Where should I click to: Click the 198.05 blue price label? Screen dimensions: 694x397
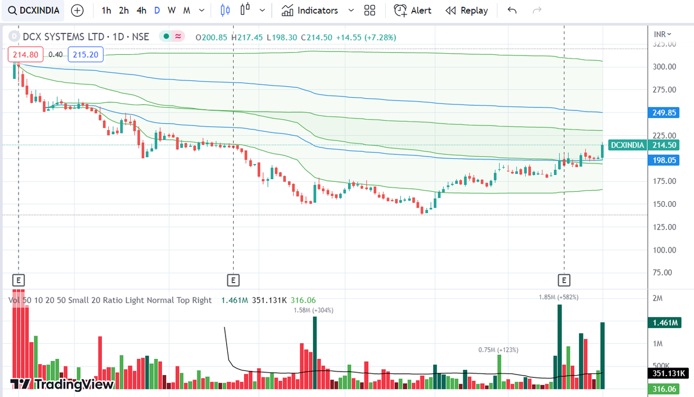(665, 159)
